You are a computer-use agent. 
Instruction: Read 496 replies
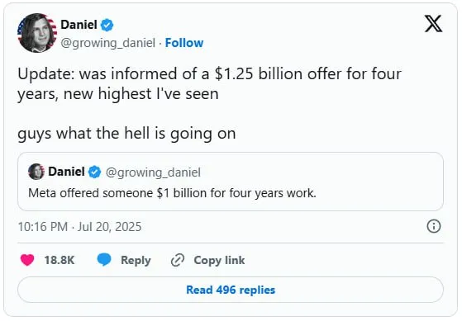(231, 290)
